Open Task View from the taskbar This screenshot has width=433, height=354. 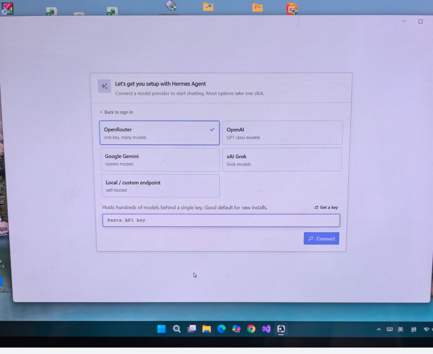point(192,329)
